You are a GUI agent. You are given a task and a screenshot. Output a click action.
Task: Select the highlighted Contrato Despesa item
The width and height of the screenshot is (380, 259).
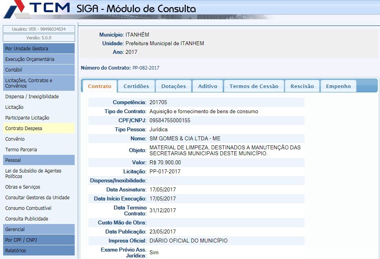point(24,129)
